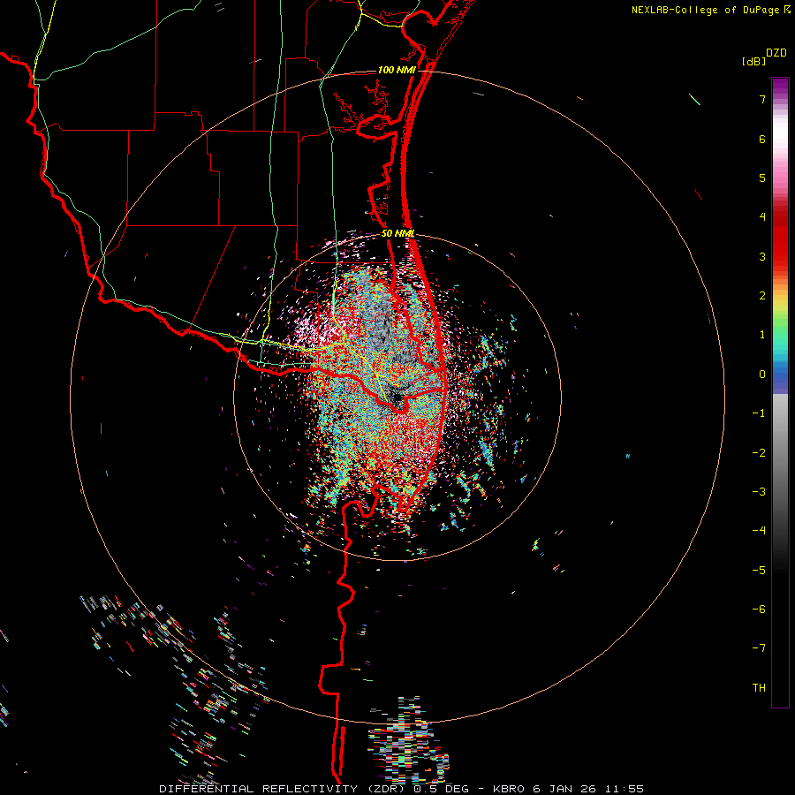Click the 50 NMI range ring label
795x795 pixels.
(x=398, y=233)
